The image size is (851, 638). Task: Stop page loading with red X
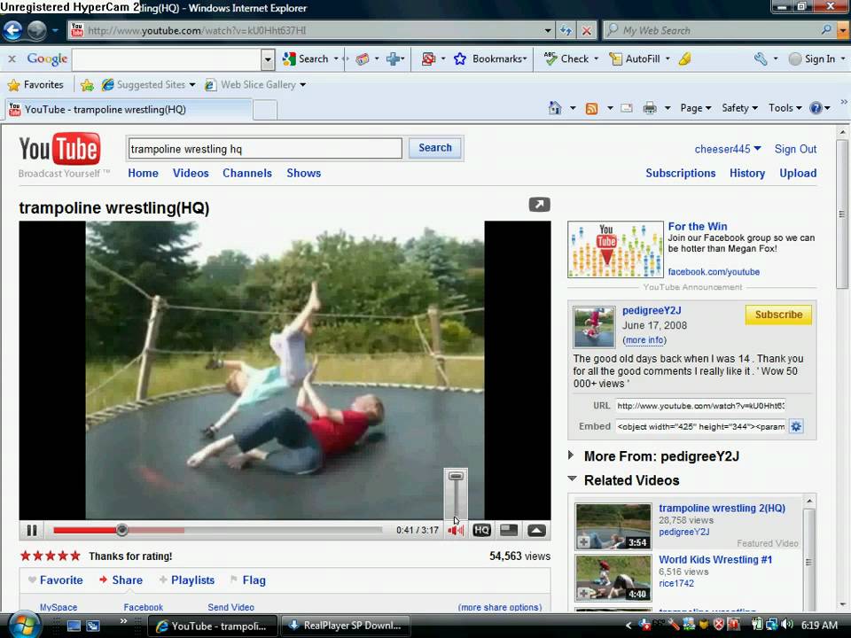[x=587, y=30]
